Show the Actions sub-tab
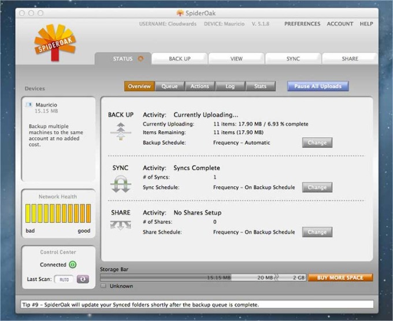This screenshot has width=393, height=321. pos(200,86)
